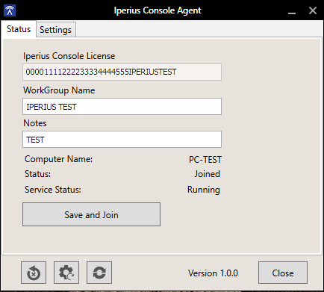Click the Computer Name: label

click(x=58, y=159)
